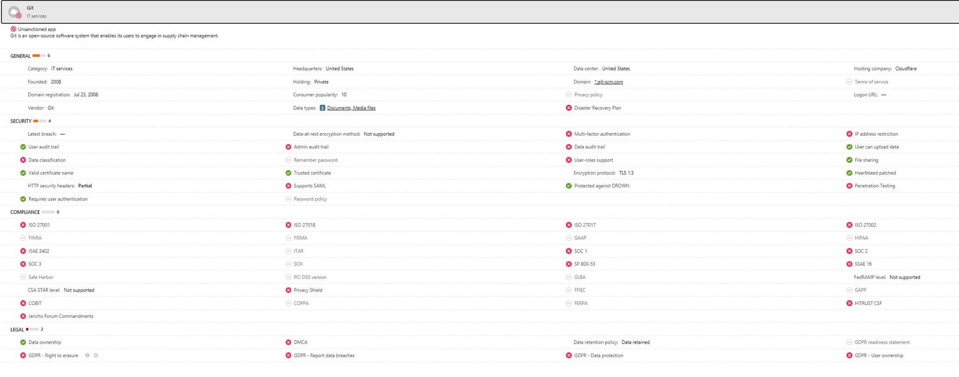The image size is (959, 377).
Task: Click the green check beside Requires user authentication
Action: pos(23,199)
